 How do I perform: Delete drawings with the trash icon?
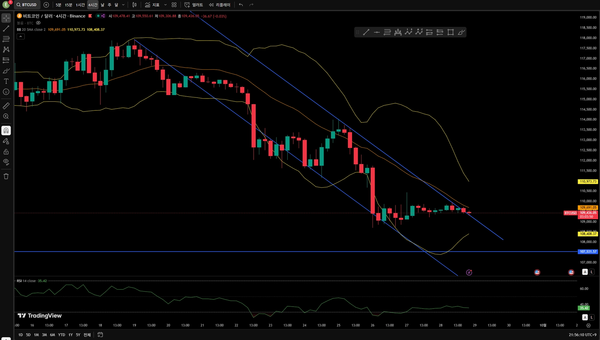click(x=6, y=176)
